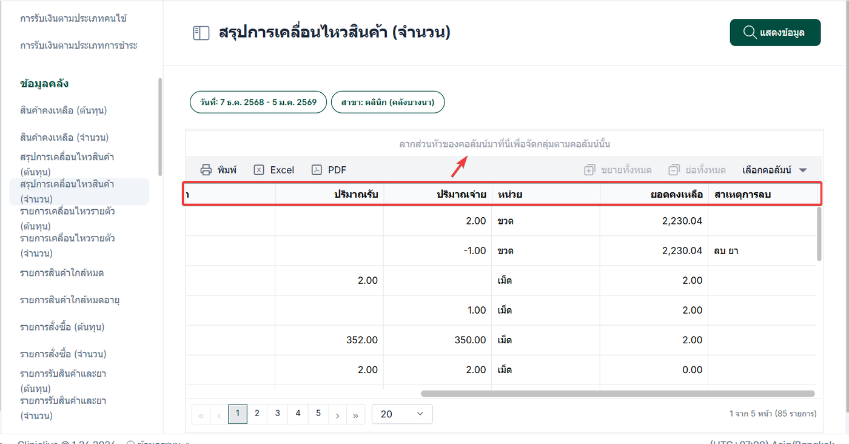The width and height of the screenshot is (849, 444).
Task: Open รายการเคลื่อนไหวรายตัว (ต้นทุน) in sidebar
Action: click(67, 219)
